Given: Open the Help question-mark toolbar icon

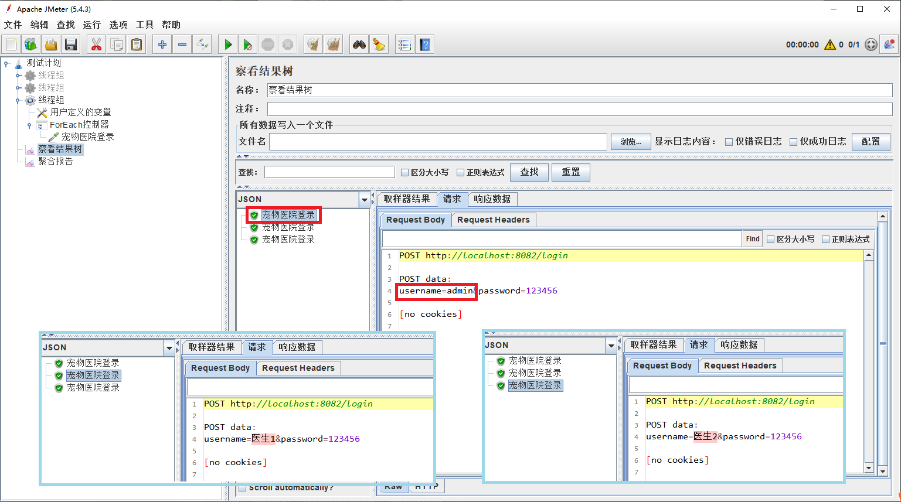Looking at the screenshot, I should click(425, 45).
